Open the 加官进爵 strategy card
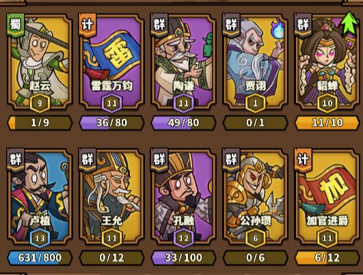Image resolution: width=363 pixels, height=275 pixels. (327, 196)
